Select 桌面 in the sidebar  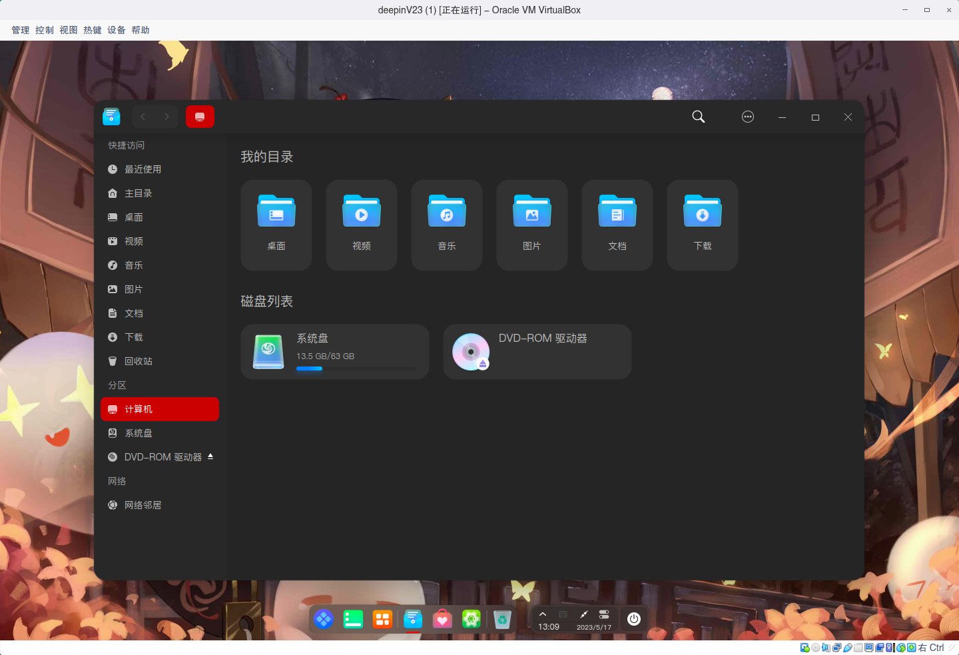click(160, 217)
